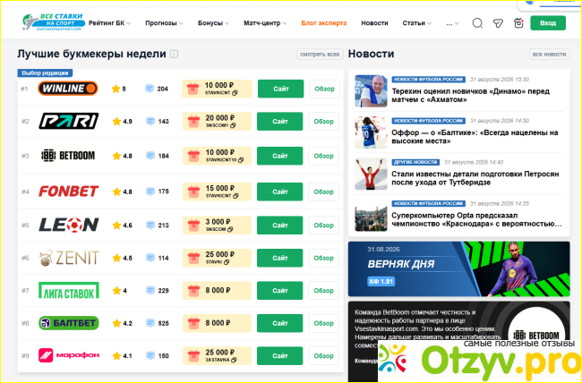The width and height of the screenshot is (582, 383).
Task: Click Обзор button for Winline
Action: coord(324,89)
